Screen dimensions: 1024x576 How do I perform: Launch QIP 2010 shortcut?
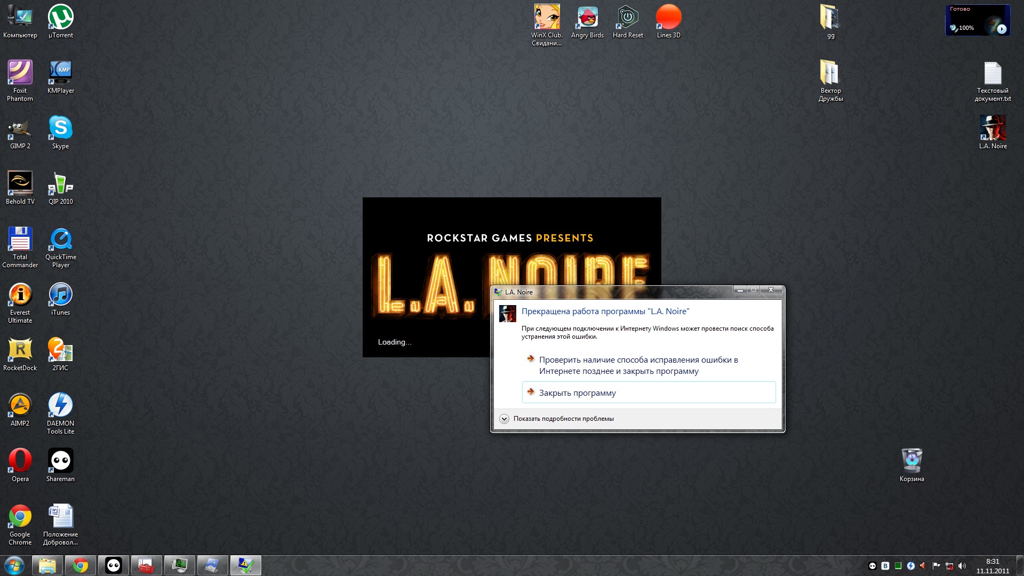pyautogui.click(x=61, y=188)
